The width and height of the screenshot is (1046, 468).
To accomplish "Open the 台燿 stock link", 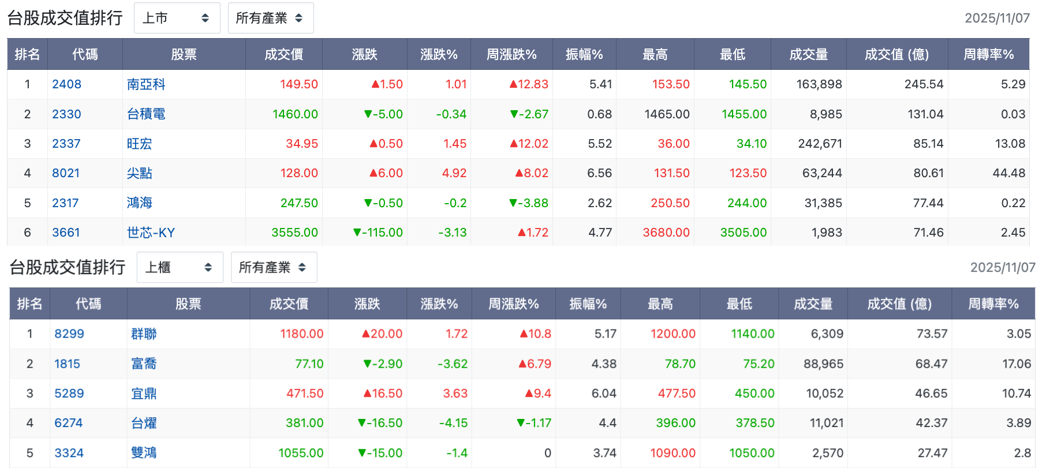I will tap(144, 423).
